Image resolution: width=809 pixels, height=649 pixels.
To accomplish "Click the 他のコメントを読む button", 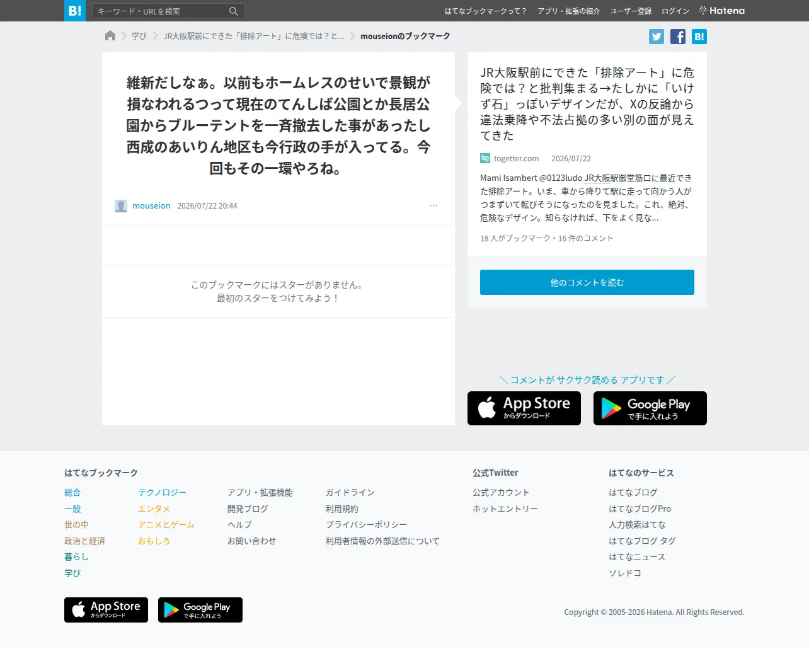I will [x=587, y=282].
